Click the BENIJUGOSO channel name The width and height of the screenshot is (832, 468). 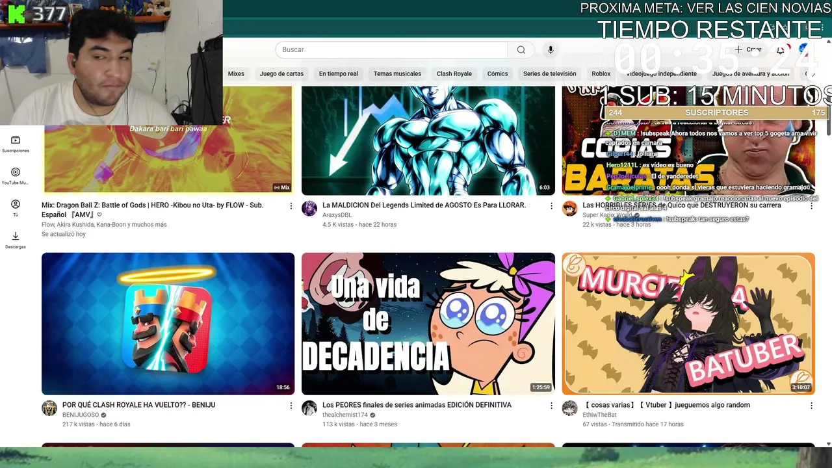pos(81,415)
